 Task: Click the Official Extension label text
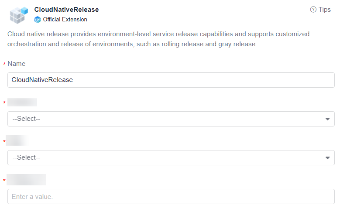[x=65, y=20]
